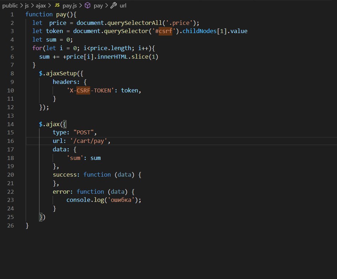Click line number 26 in gutter
The width and height of the screenshot is (337, 279).
[x=11, y=226]
